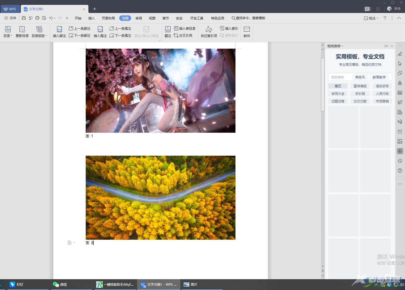The height and width of the screenshot is (290, 405).
Task: Close the 稻壳推荐 side panel
Action: pyautogui.click(x=392, y=46)
